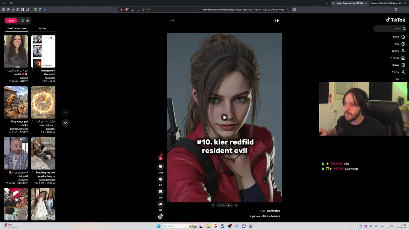
Task: Expand More three-dots in sidebar
Action: pos(403,79)
